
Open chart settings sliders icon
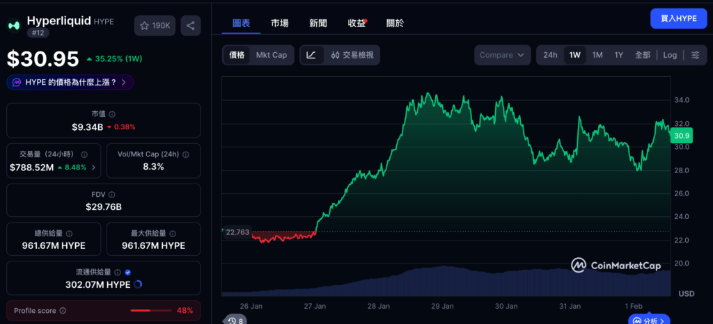(696, 56)
